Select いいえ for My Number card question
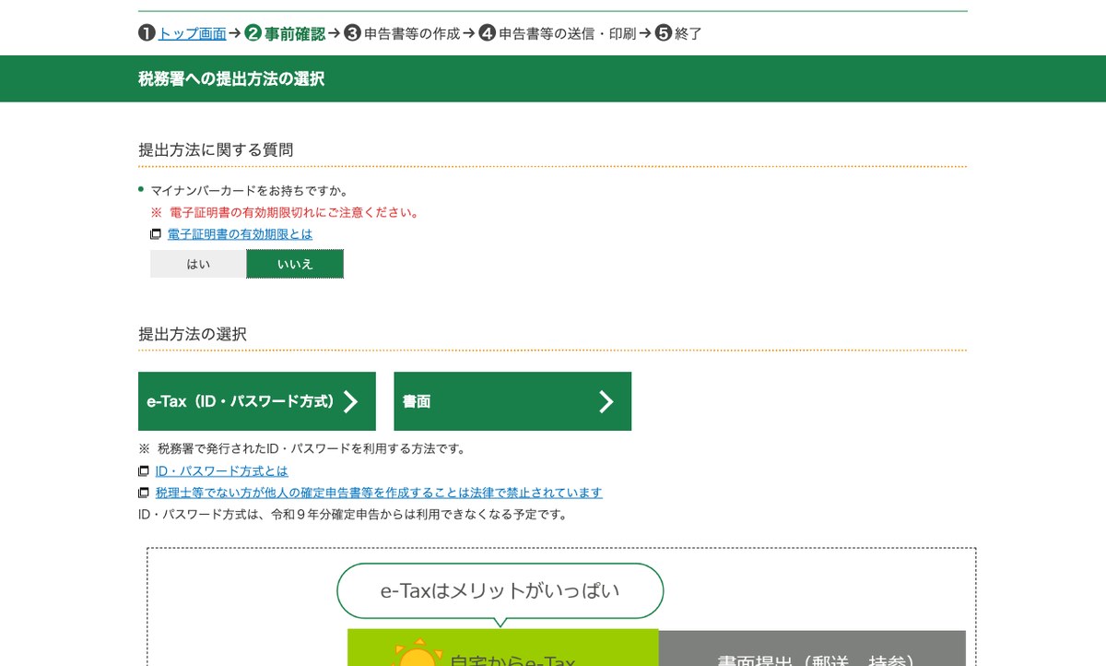 [295, 264]
